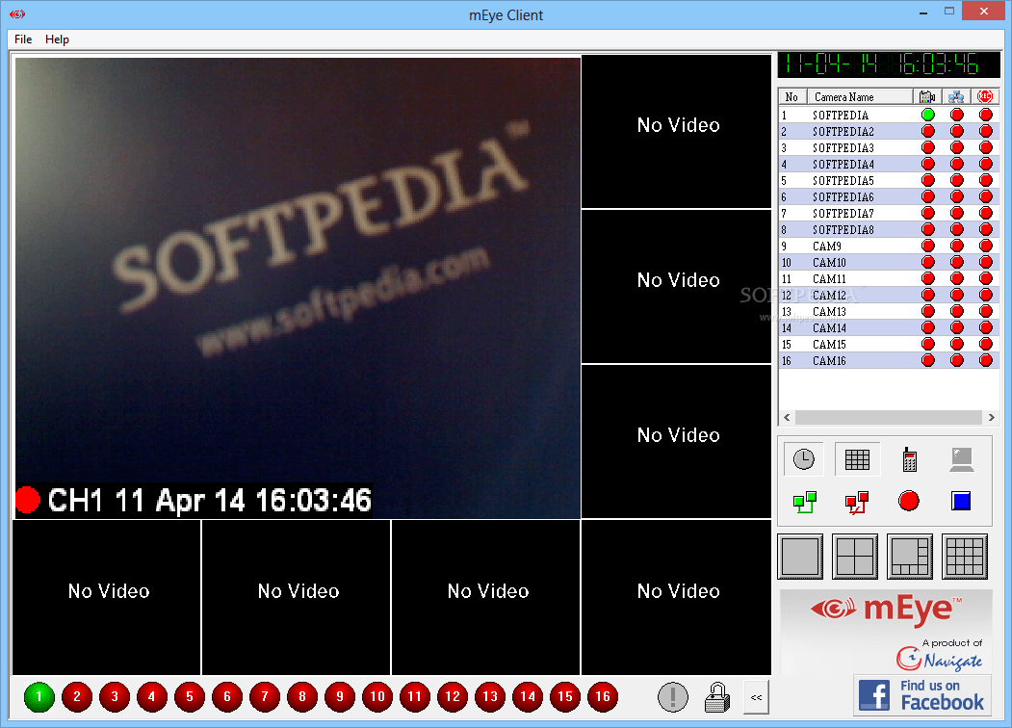This screenshot has height=728, width=1012.
Task: Toggle channel 8 red button
Action: pos(302,697)
